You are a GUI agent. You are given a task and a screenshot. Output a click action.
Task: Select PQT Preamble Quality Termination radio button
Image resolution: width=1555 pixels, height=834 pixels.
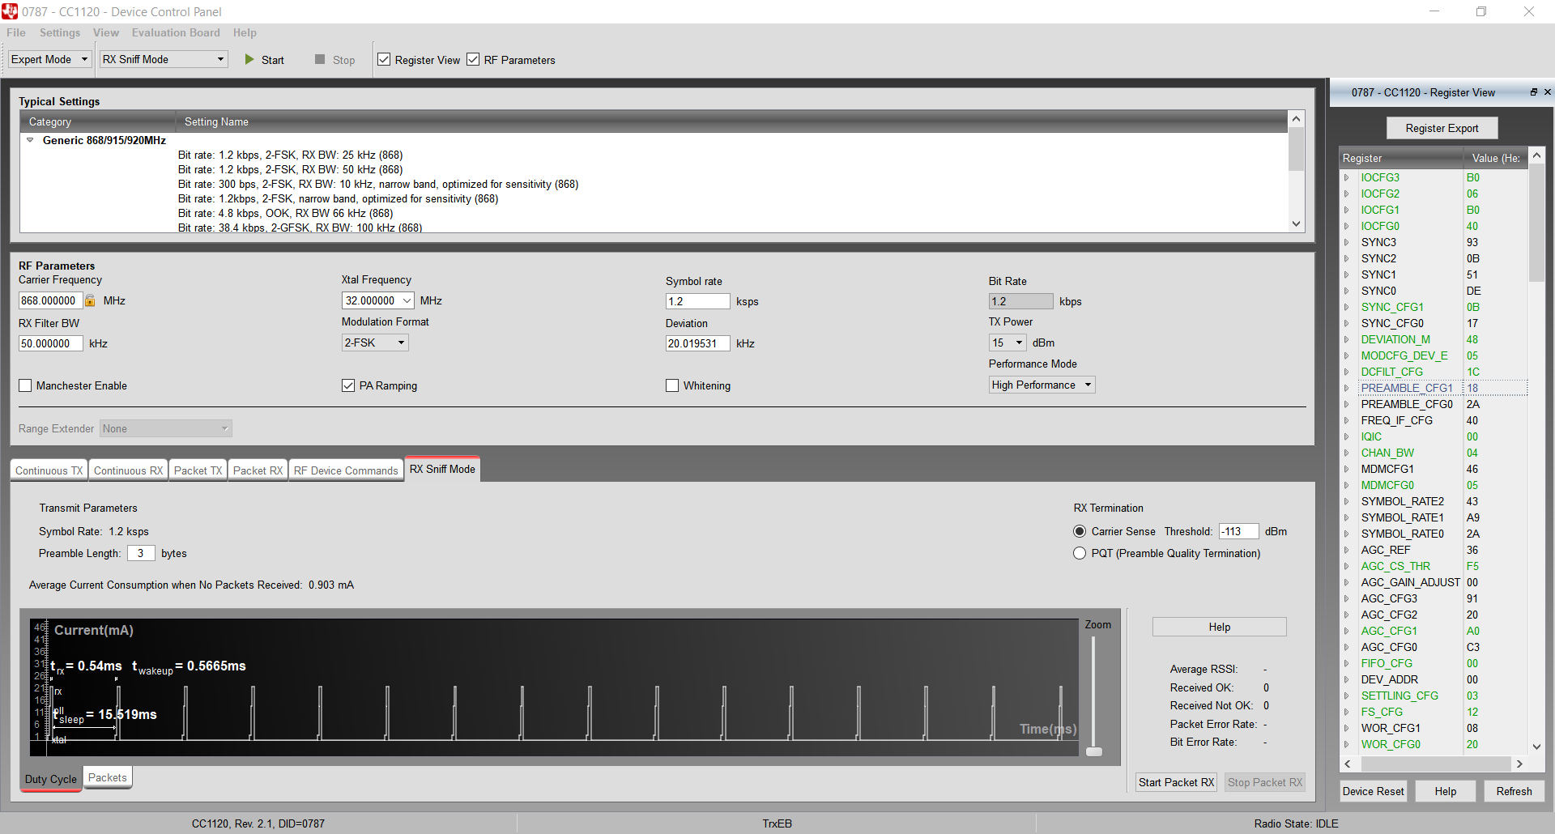tap(1080, 553)
